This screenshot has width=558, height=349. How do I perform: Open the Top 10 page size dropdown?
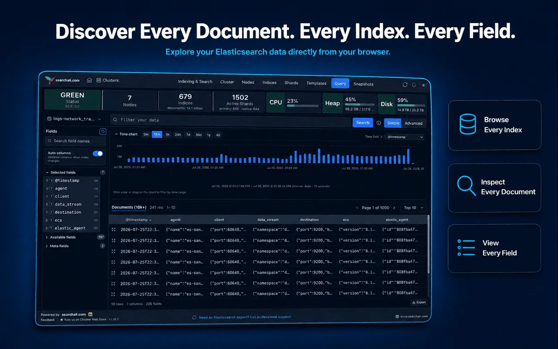[x=413, y=208]
